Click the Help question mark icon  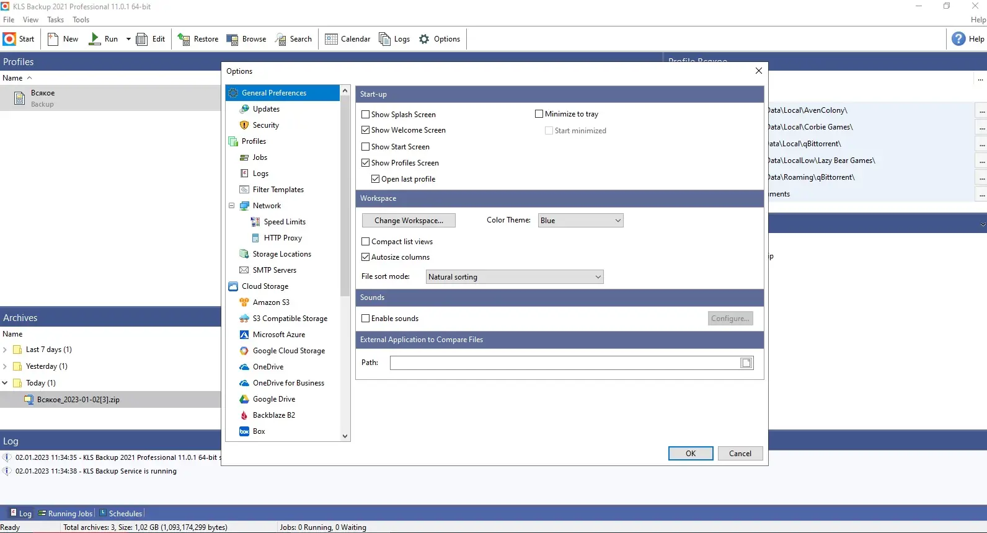pos(958,39)
